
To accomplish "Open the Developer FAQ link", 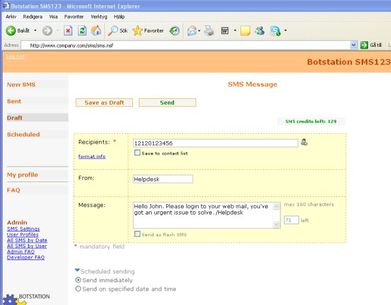I will (x=25, y=258).
